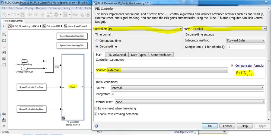Open Model Configuration gear dropdown arrow

point(60,15)
